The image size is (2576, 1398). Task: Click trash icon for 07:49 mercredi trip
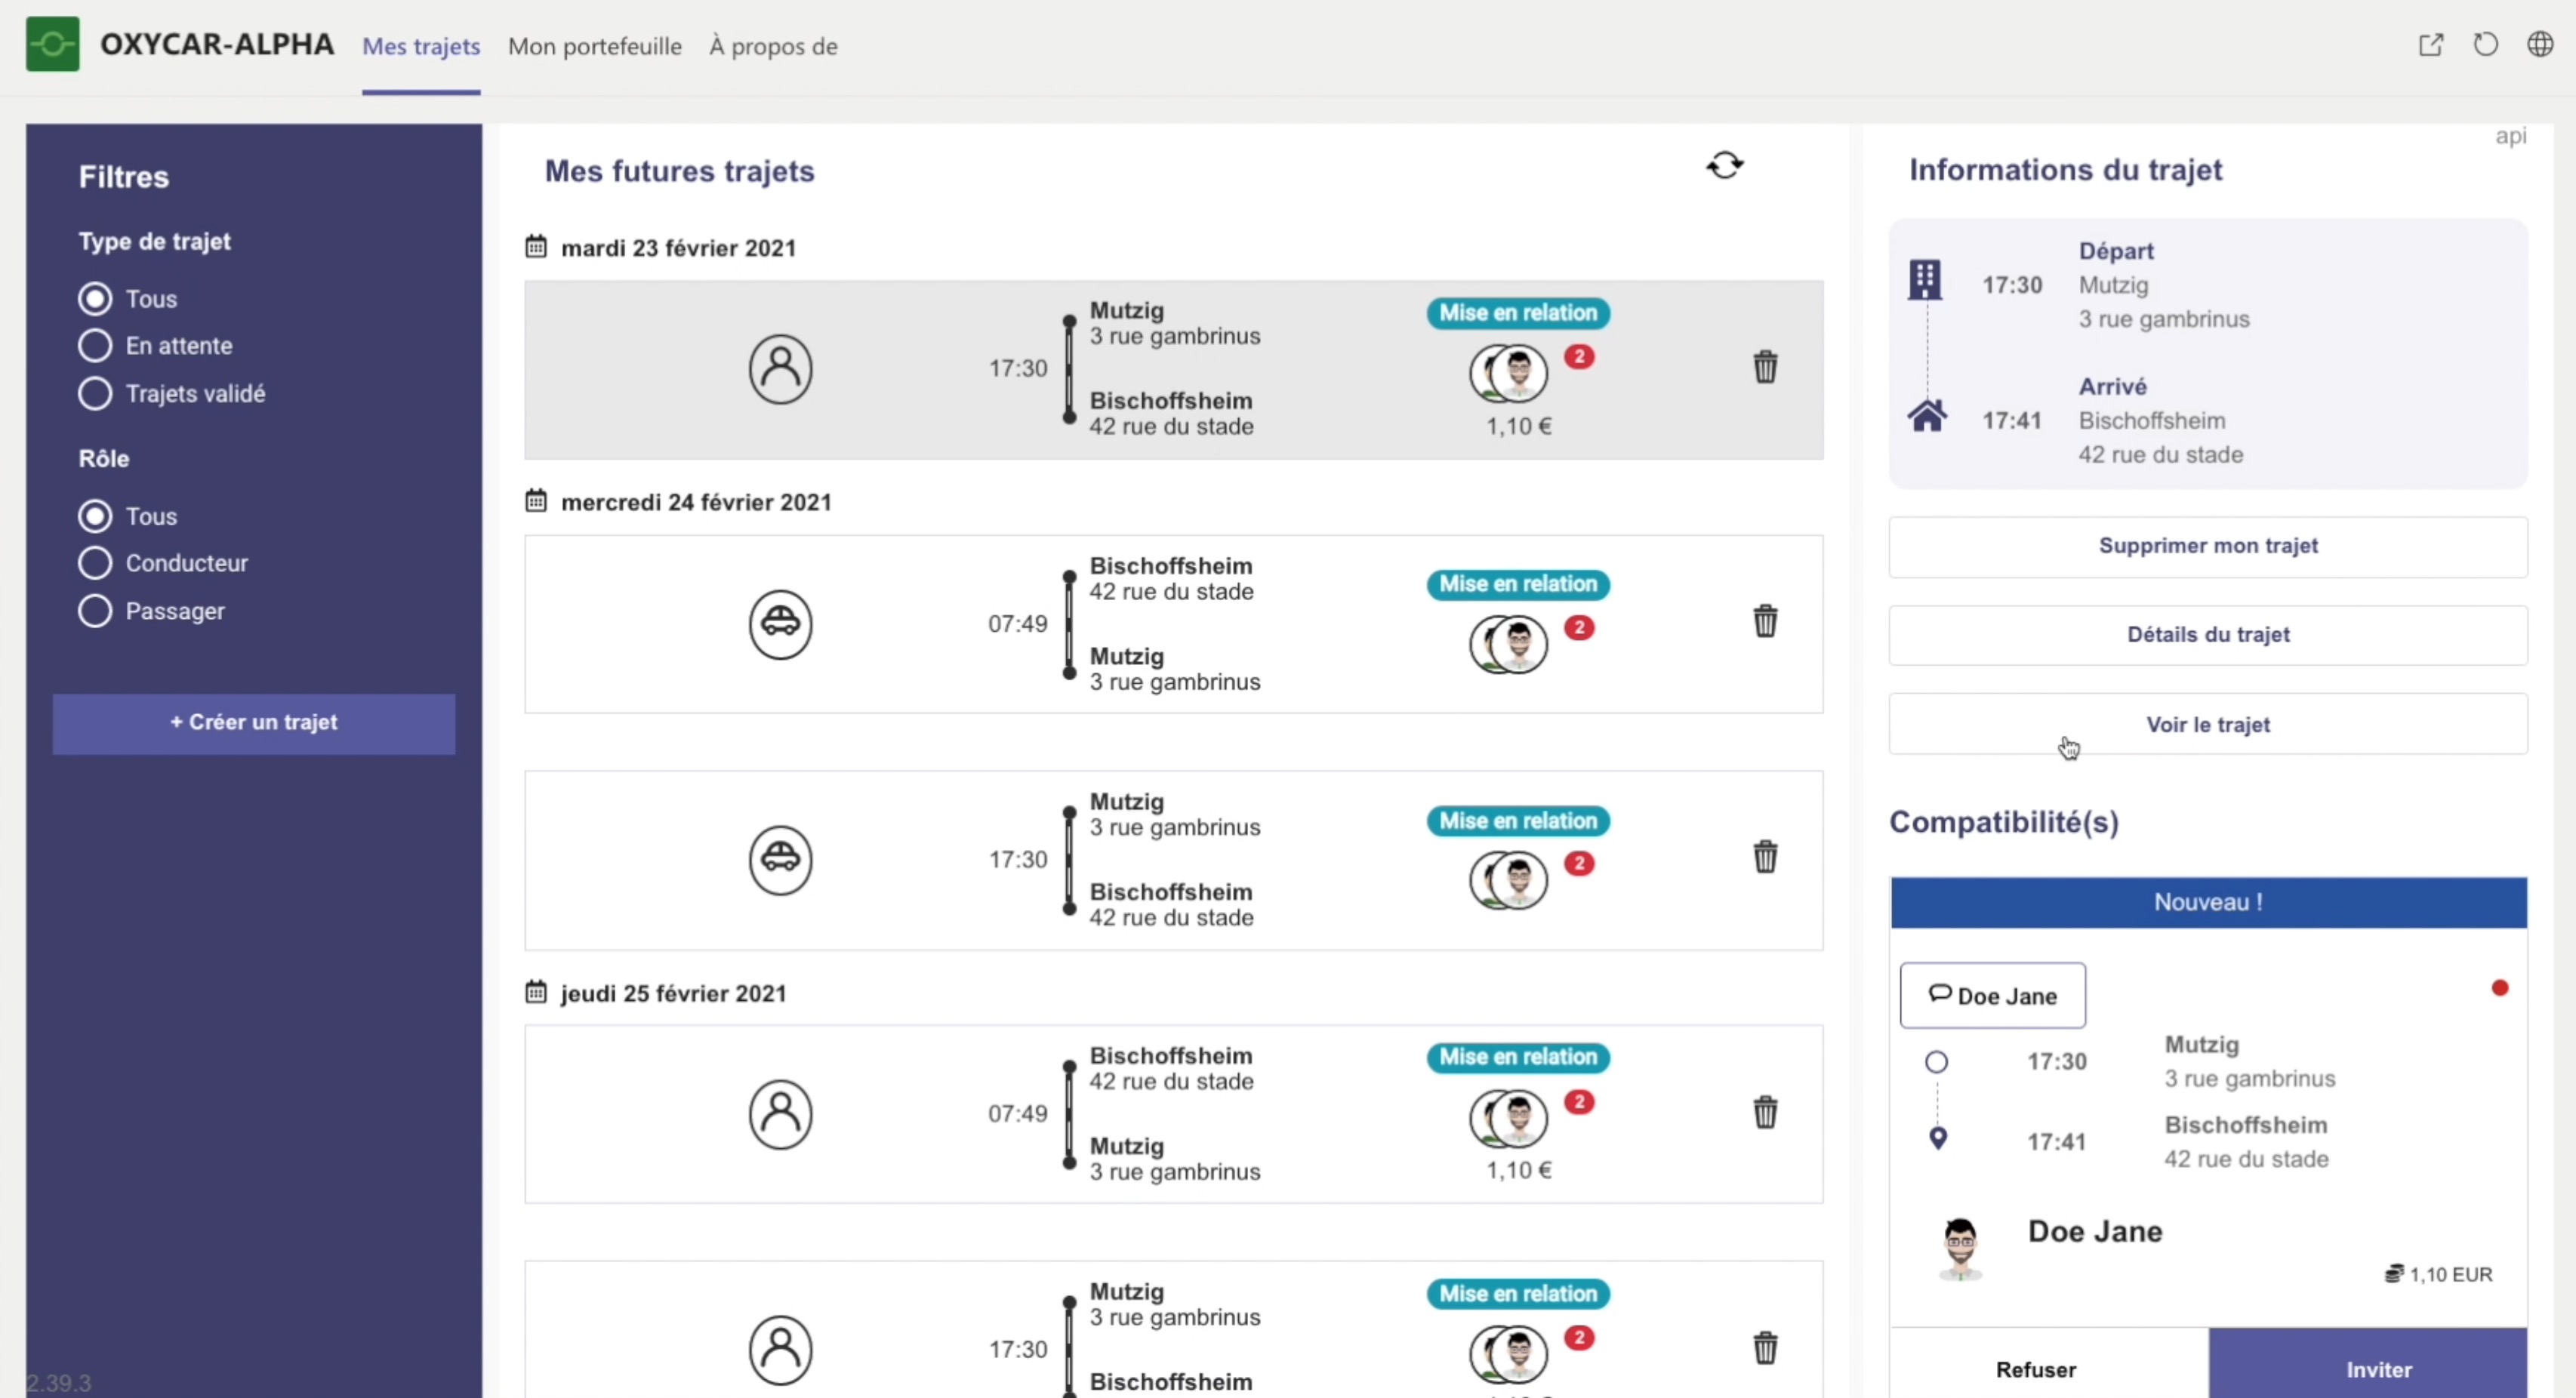pyautogui.click(x=1765, y=622)
